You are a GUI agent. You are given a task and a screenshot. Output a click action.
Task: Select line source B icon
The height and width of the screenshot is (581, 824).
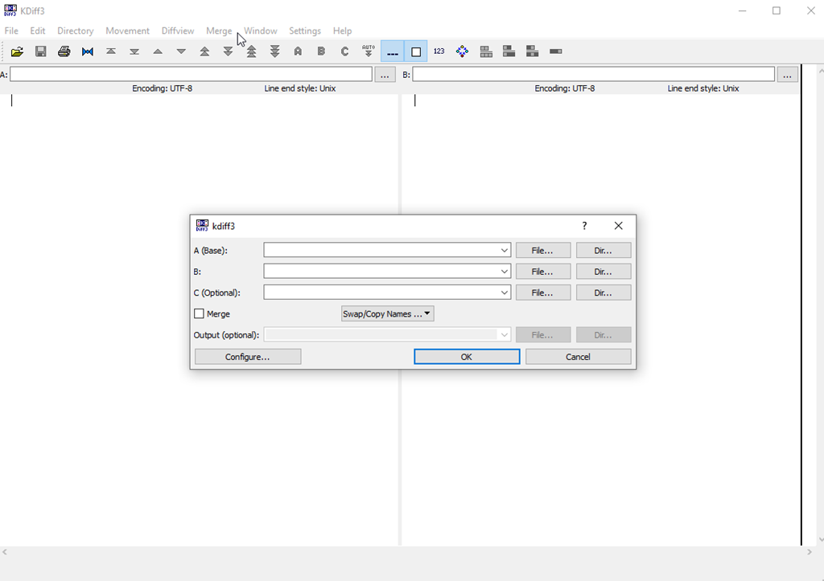click(x=321, y=51)
